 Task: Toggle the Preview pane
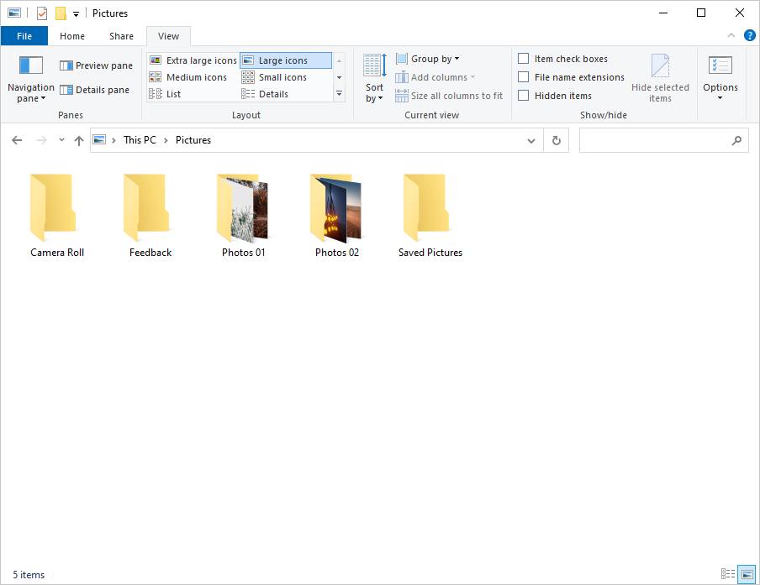96,65
